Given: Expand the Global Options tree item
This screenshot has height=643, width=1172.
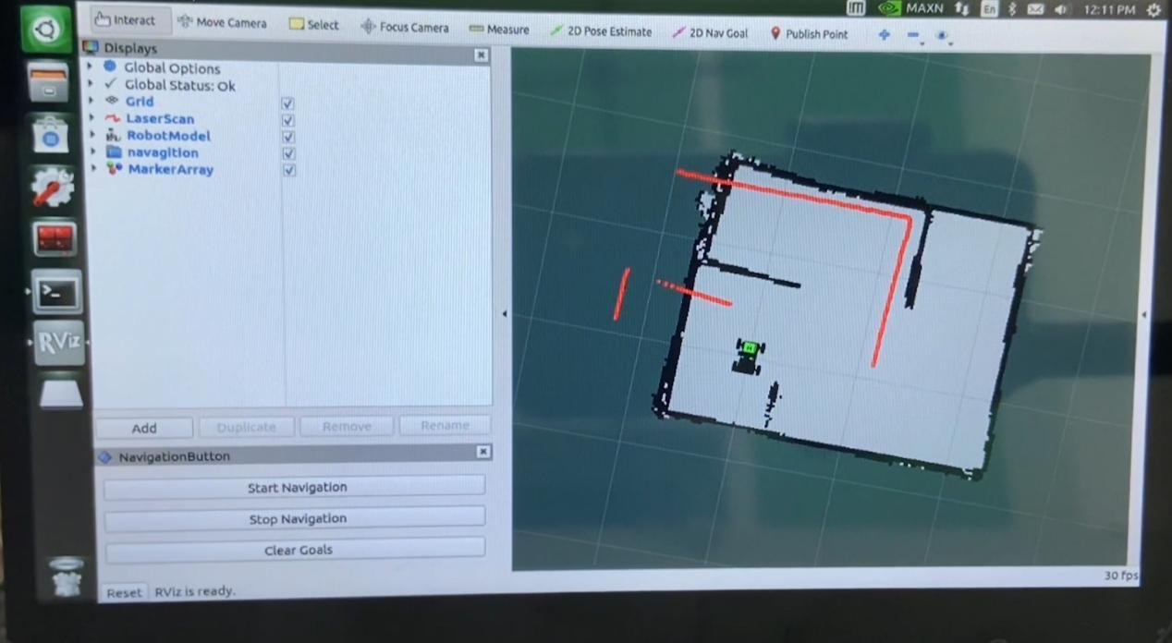Looking at the screenshot, I should (x=90, y=67).
